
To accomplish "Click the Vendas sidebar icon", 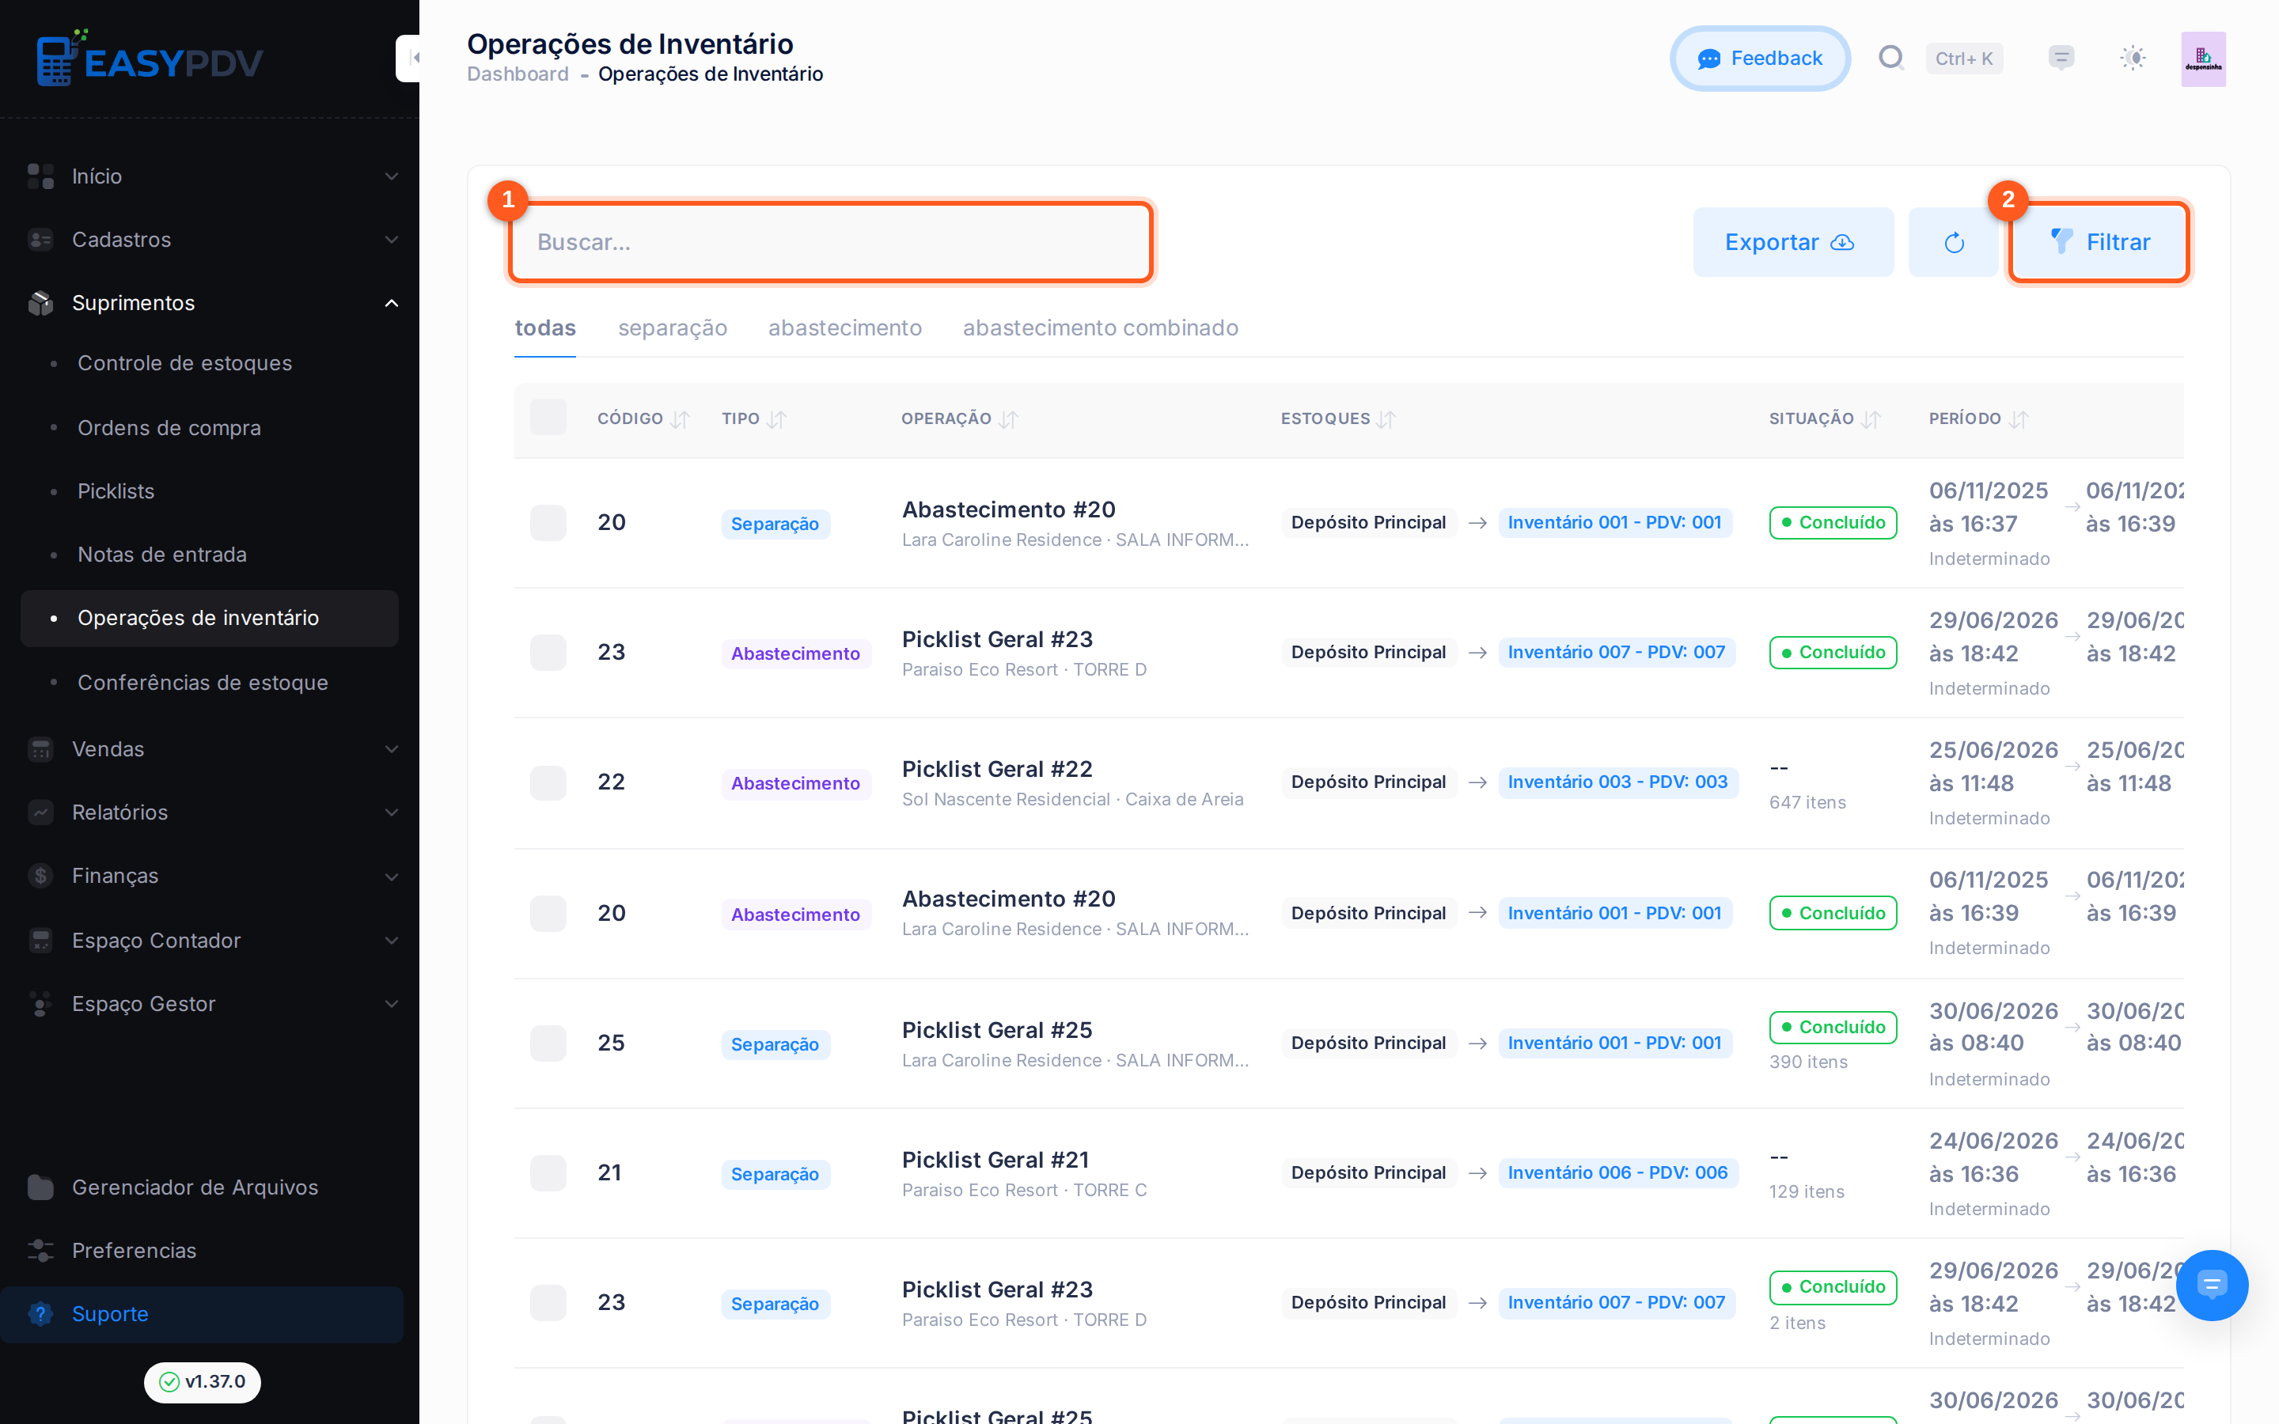I will tap(40, 750).
